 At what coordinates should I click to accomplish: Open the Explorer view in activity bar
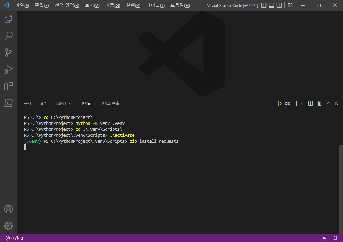pyautogui.click(x=8, y=19)
